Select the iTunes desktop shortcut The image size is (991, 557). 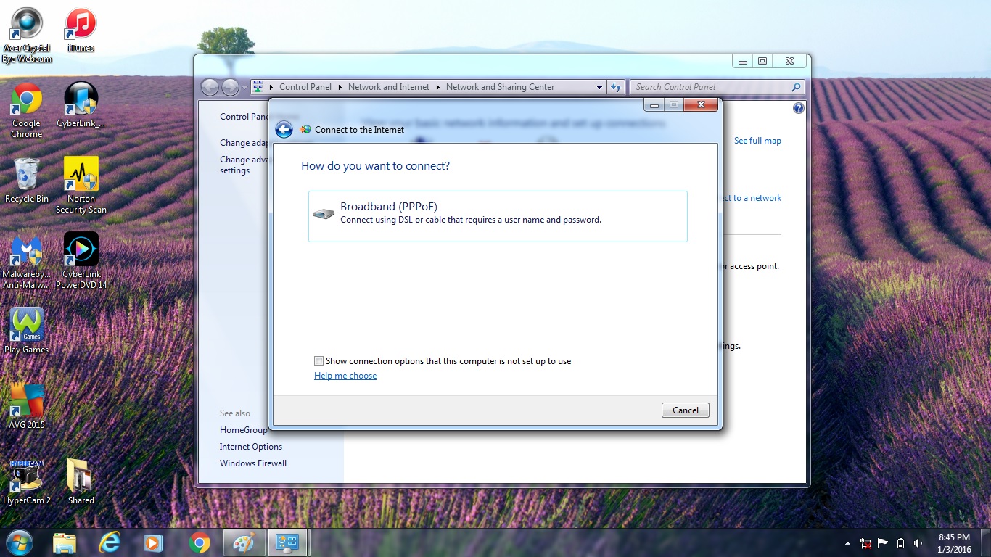(81, 30)
